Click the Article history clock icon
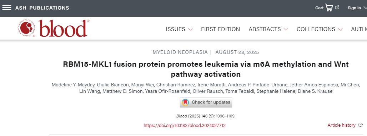Viewport: 367px width, 136px height. [x=361, y=125]
